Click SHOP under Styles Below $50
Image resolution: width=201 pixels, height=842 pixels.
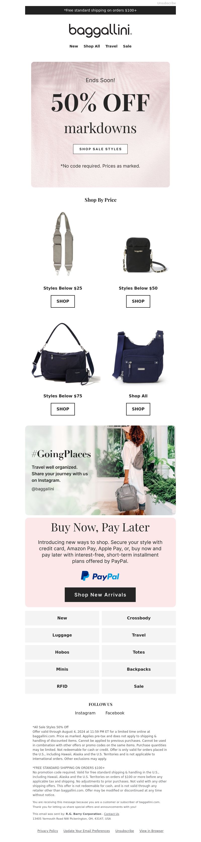138,301
